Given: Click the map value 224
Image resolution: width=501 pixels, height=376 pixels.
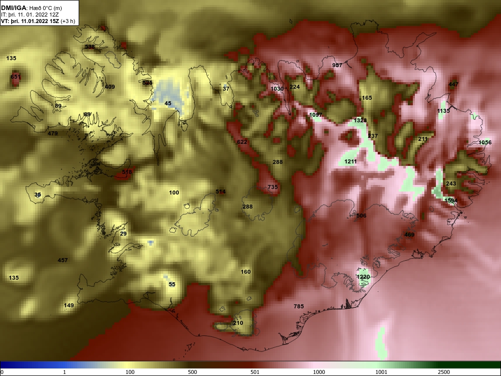Looking at the screenshot, I should coord(295,87).
